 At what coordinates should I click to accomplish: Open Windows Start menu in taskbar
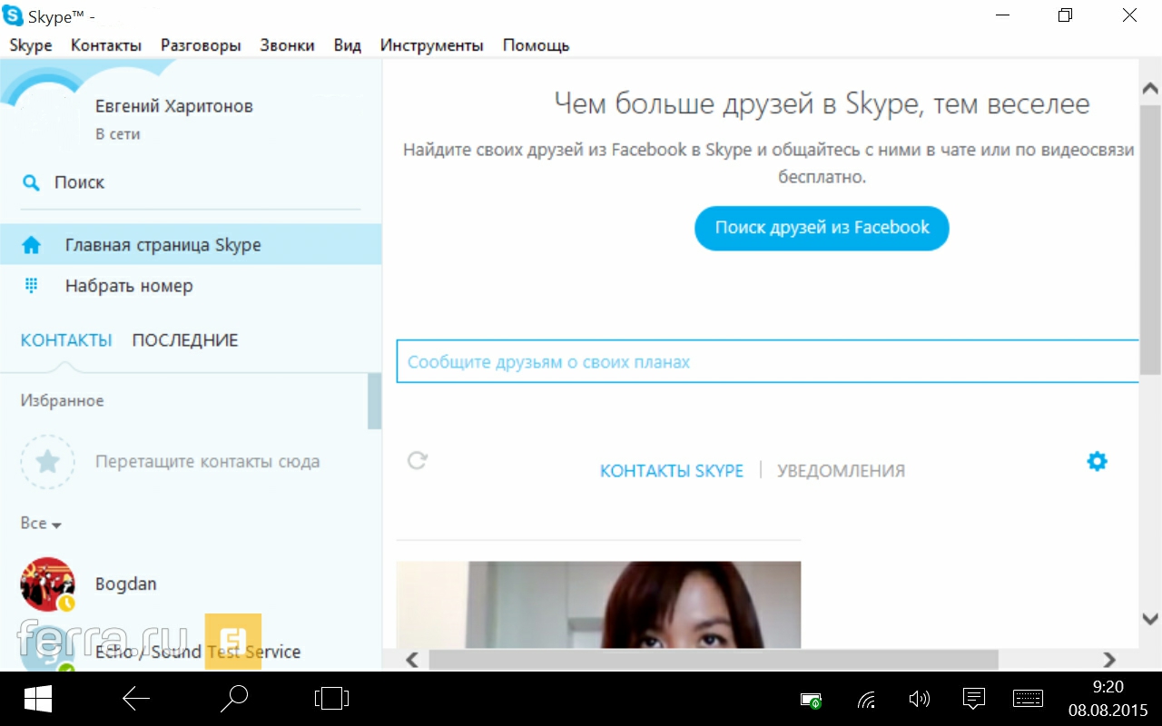pos(38,699)
